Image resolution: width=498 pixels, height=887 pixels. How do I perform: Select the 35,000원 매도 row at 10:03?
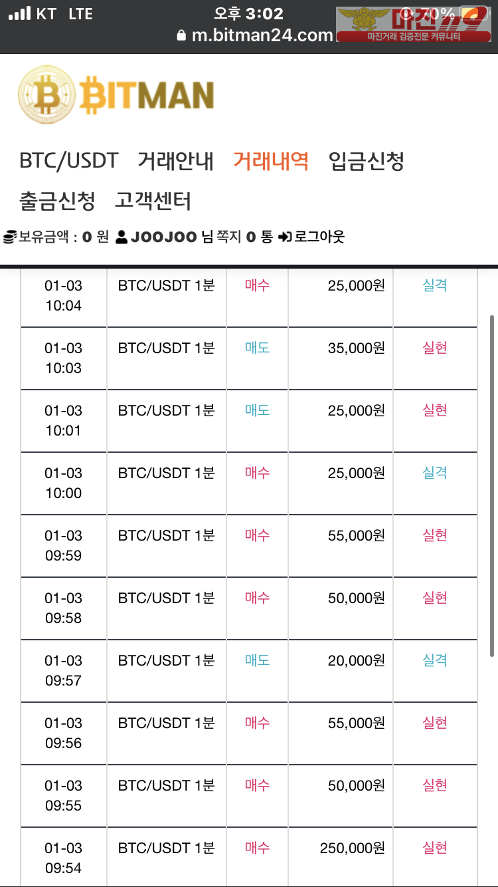pyautogui.click(x=249, y=358)
